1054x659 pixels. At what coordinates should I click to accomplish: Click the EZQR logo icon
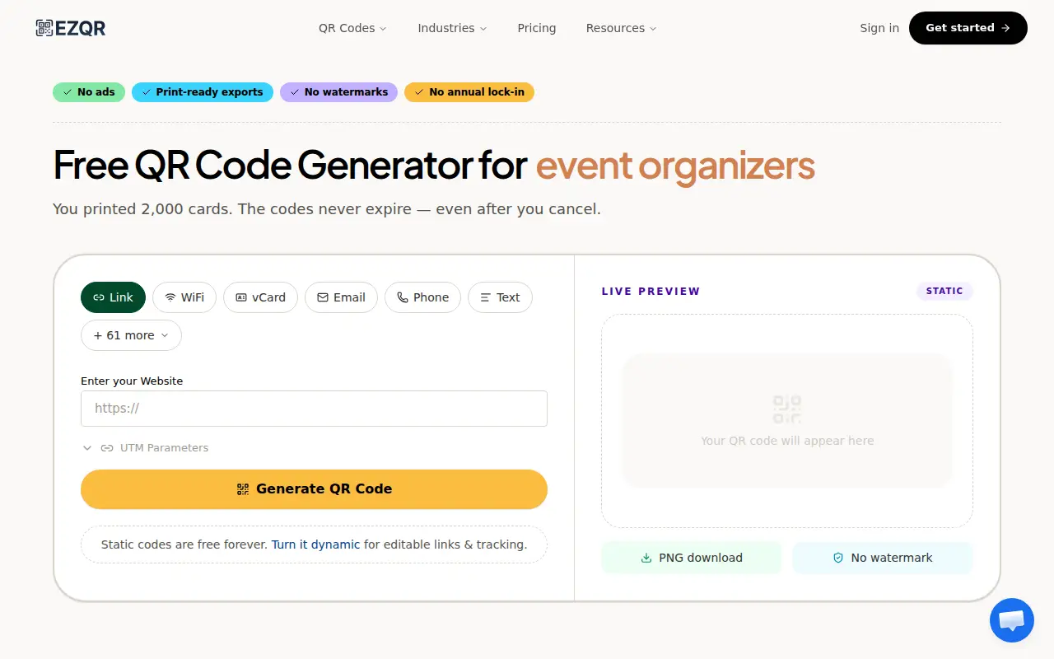tap(44, 28)
